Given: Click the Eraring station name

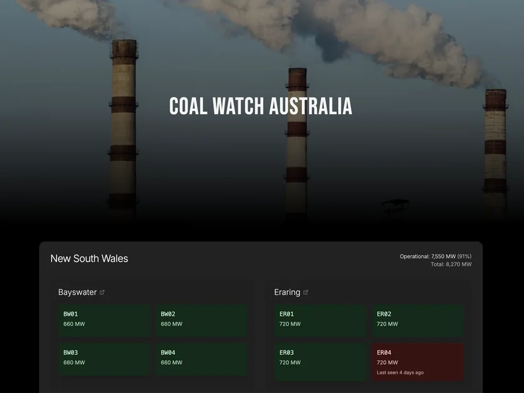Looking at the screenshot, I should [287, 292].
